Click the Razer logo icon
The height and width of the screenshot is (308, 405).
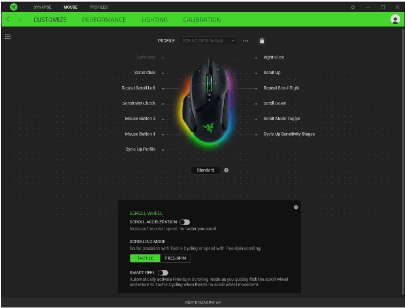point(14,7)
